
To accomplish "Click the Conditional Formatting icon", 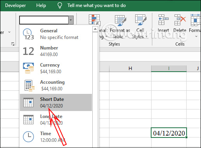I will [94, 20].
